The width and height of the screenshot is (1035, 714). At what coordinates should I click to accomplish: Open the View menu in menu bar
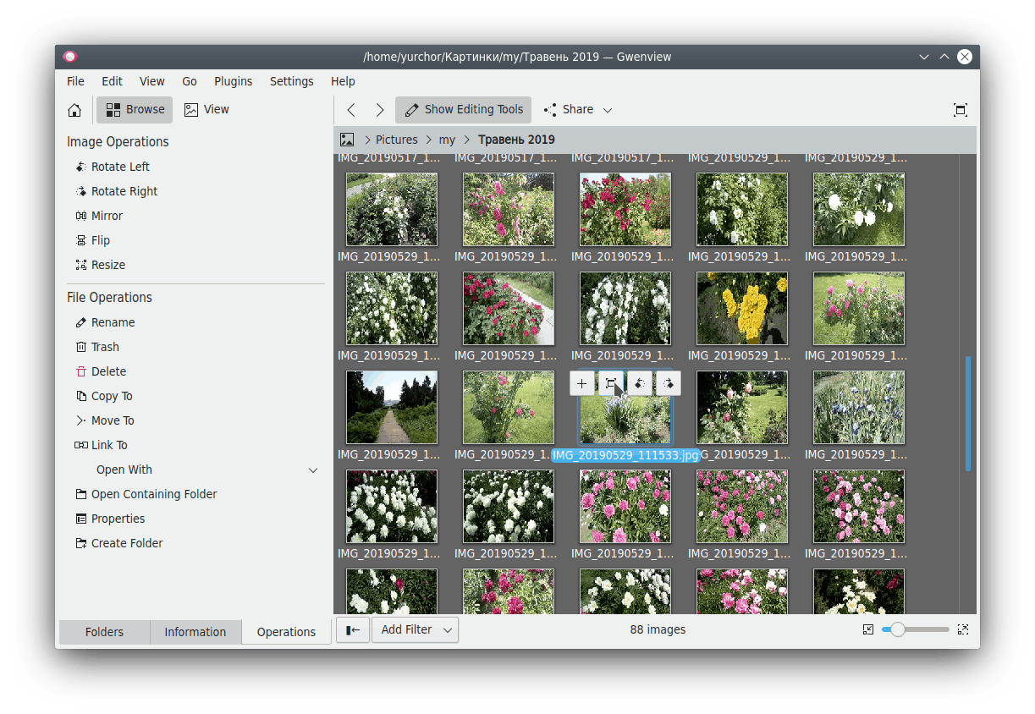(152, 81)
